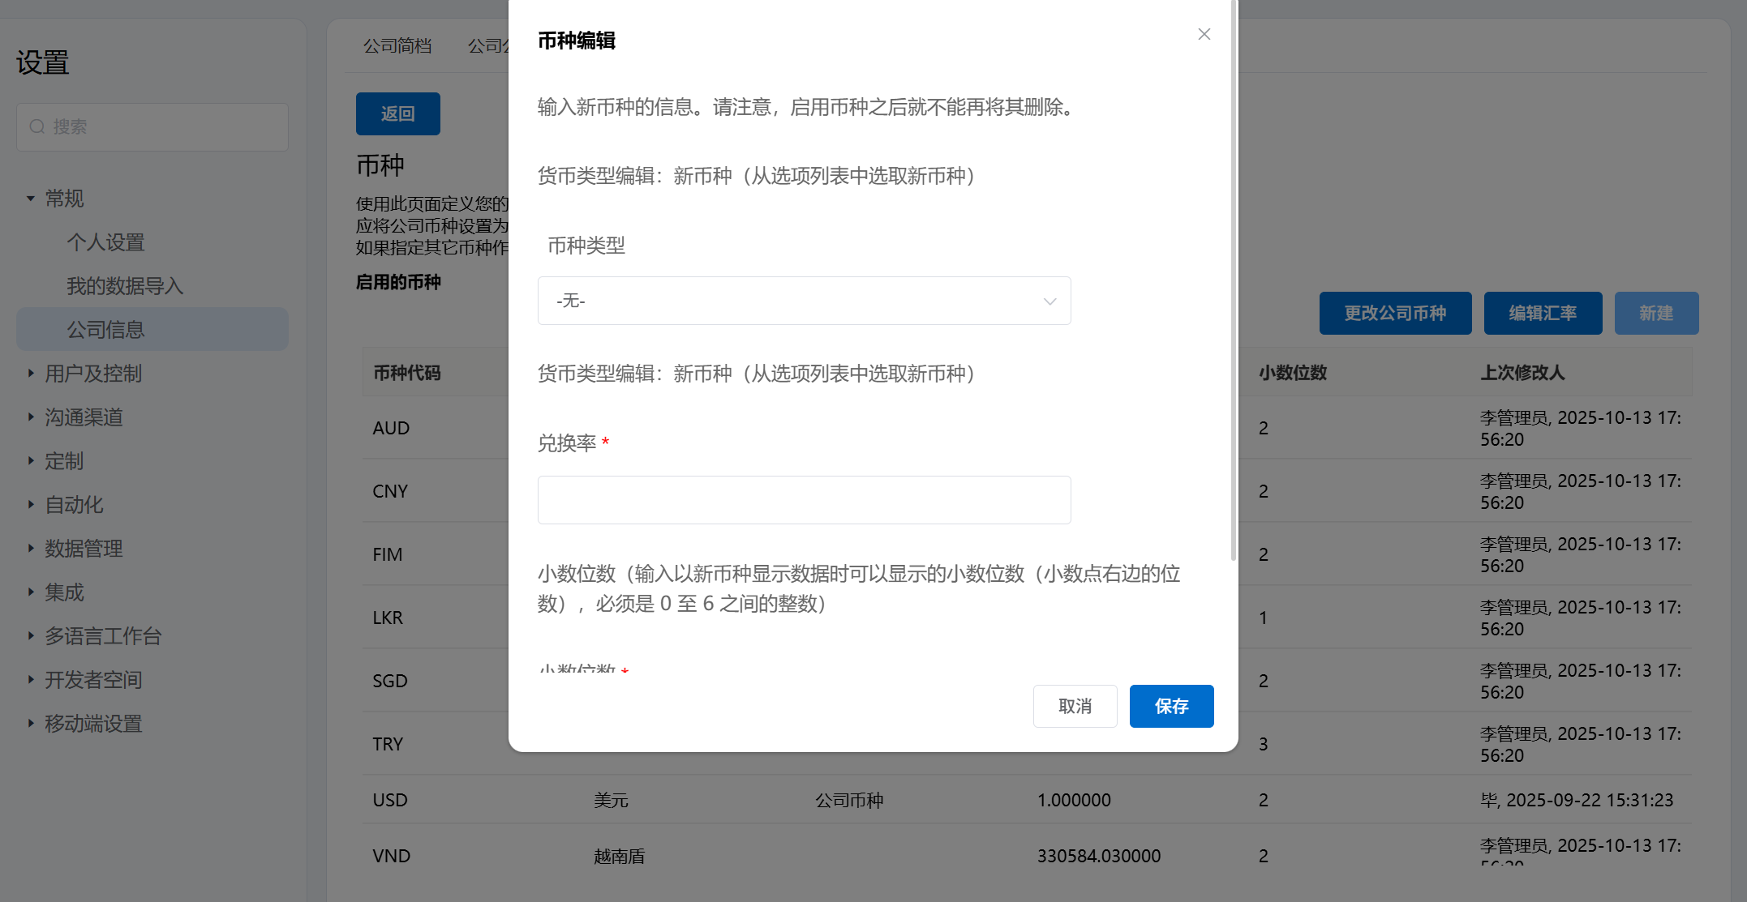Click the search magnifier icon in sidebar
The height and width of the screenshot is (902, 1747).
(37, 126)
